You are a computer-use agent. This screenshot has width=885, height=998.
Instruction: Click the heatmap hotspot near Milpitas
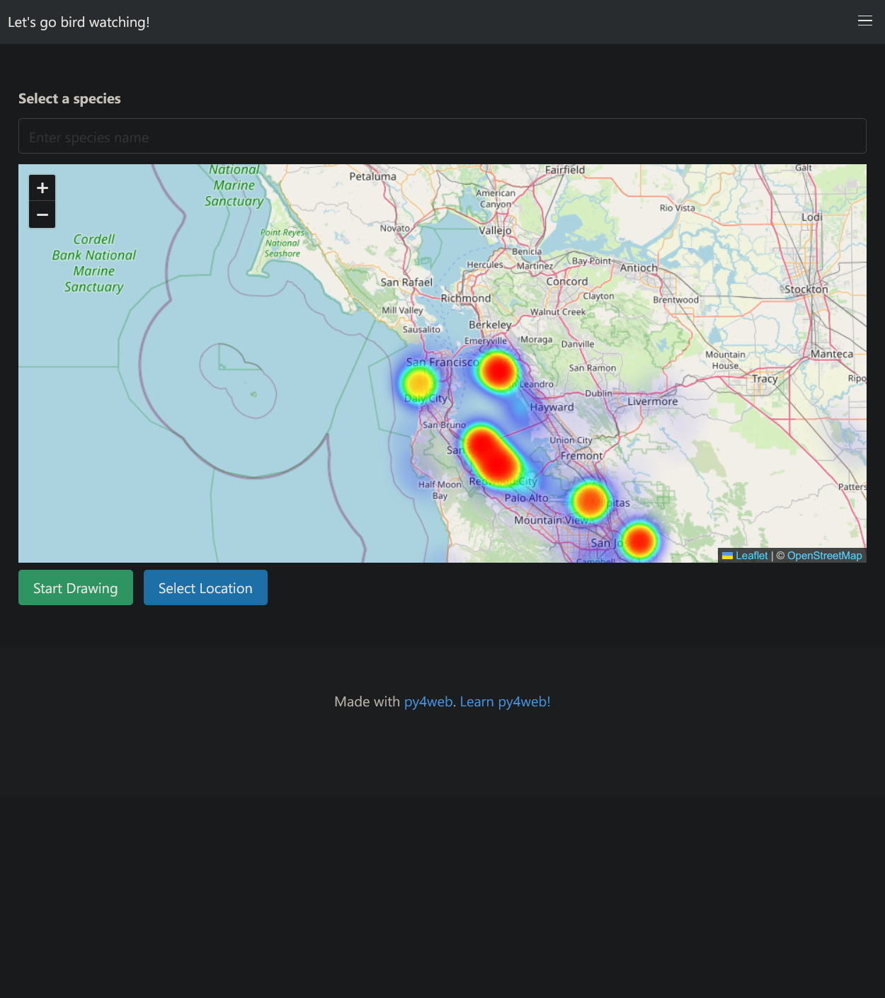[x=589, y=501]
